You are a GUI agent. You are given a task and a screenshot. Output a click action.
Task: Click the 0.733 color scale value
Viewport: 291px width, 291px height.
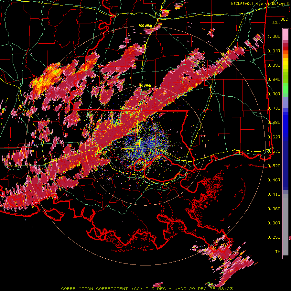[274, 108]
